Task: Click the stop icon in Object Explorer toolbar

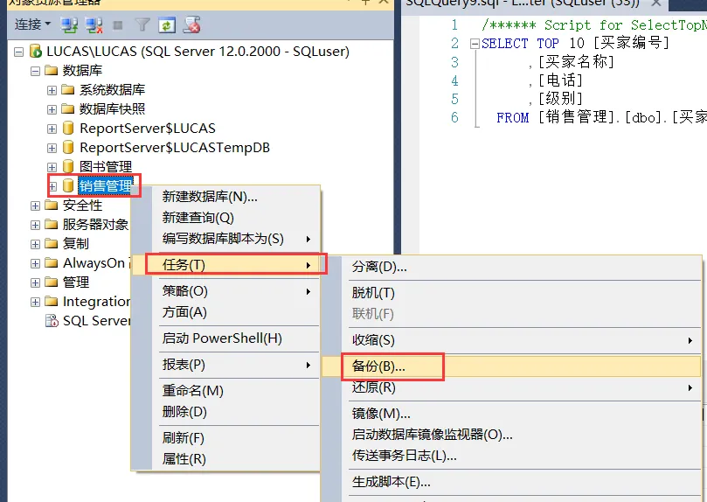Action: 118,25
